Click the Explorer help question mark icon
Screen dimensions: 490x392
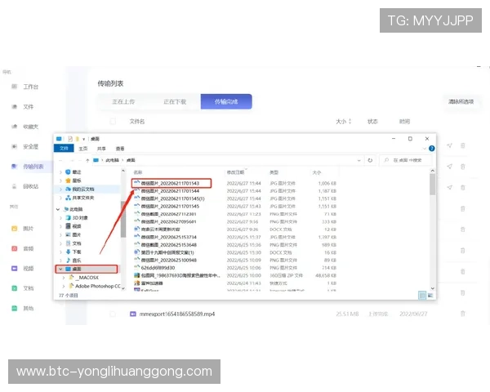coord(431,149)
